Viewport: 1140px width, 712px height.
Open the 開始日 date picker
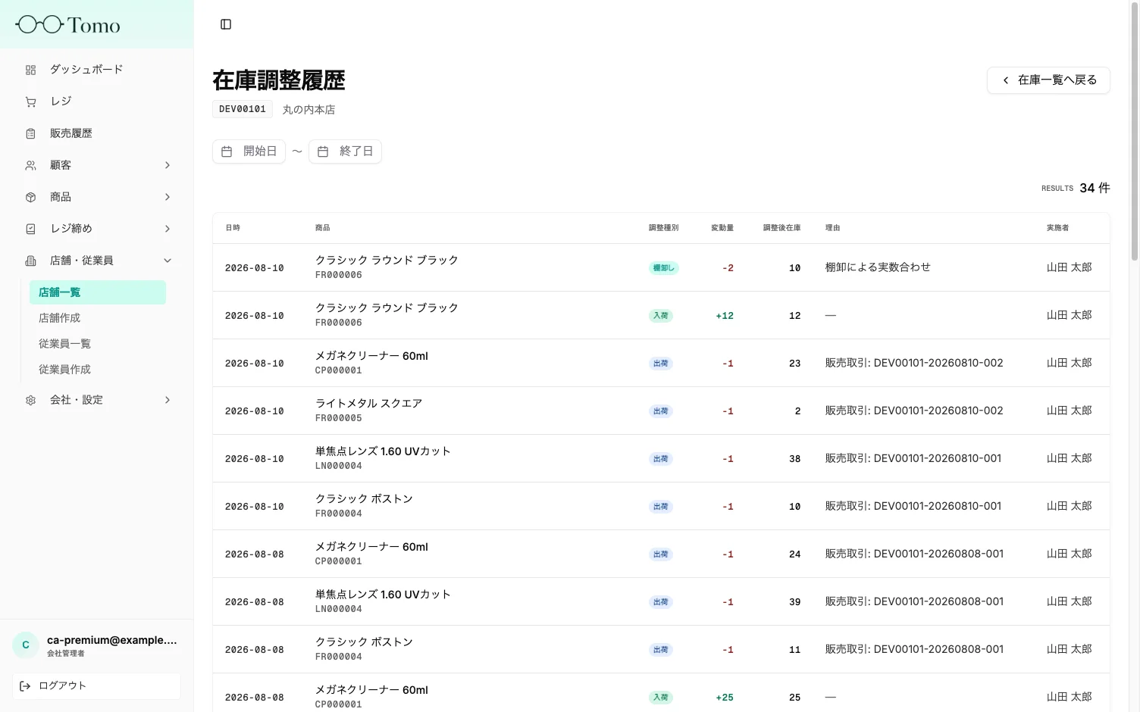(249, 151)
